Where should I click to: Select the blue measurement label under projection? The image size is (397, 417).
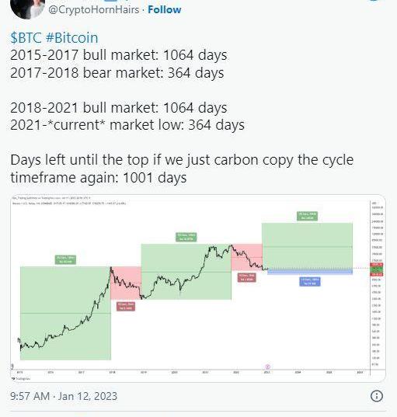click(x=310, y=282)
